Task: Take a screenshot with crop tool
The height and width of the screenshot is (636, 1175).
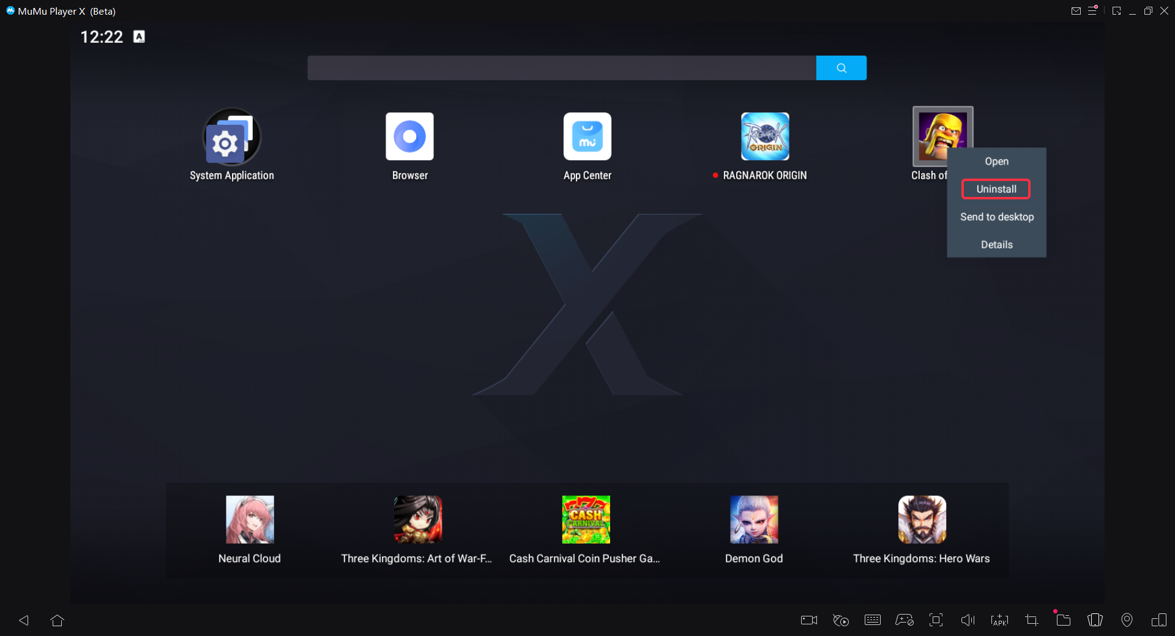Action: tap(1032, 620)
